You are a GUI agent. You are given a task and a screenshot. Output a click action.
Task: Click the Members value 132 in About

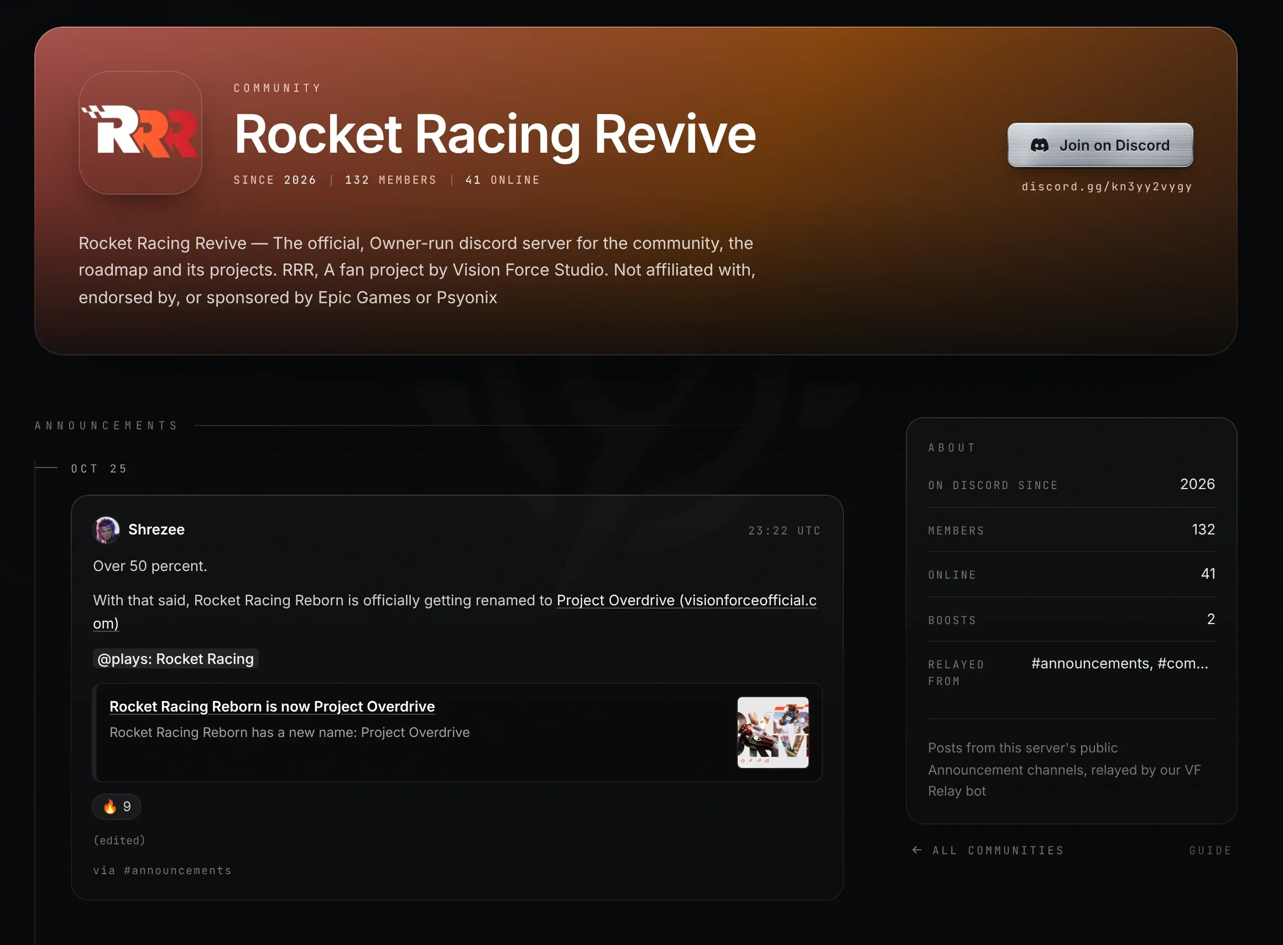tap(1203, 529)
